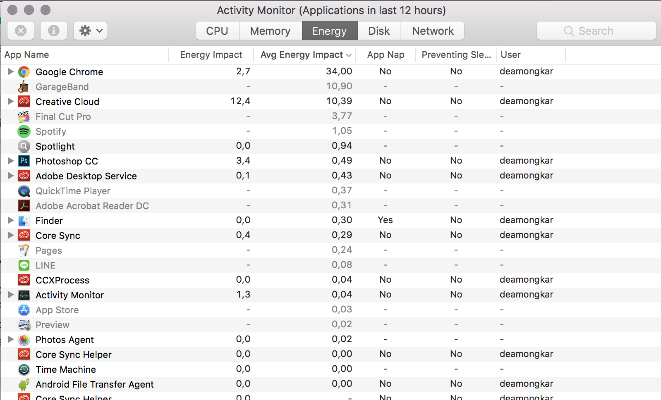661x400 pixels.
Task: Expand the Google Chrome process tree
Action: click(x=11, y=71)
